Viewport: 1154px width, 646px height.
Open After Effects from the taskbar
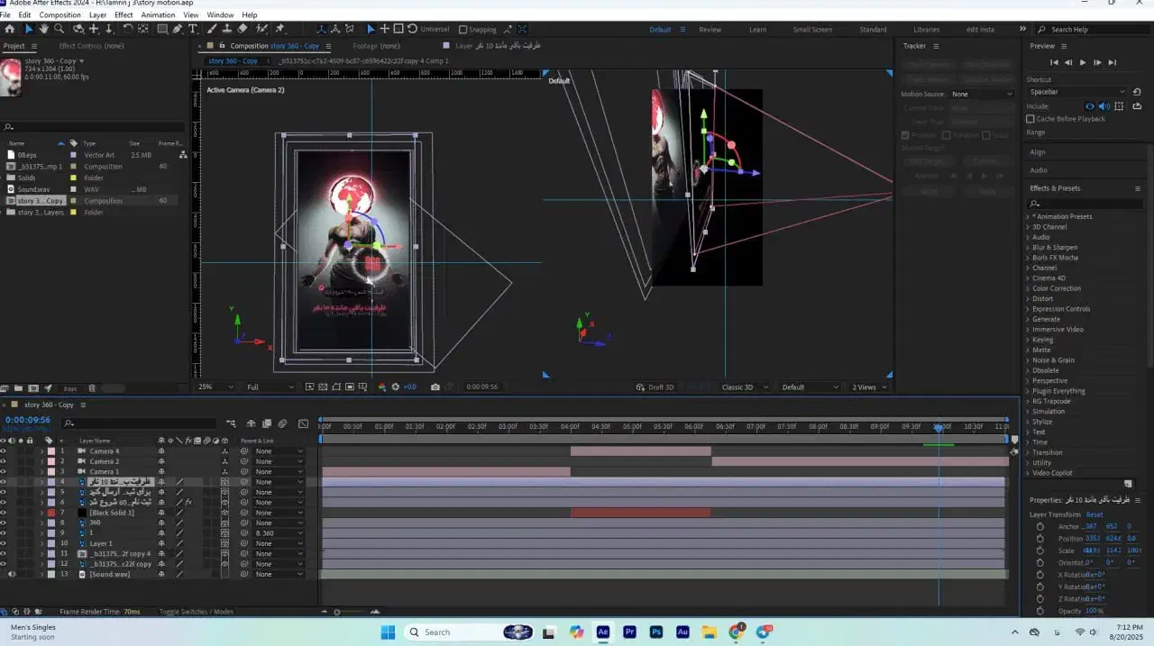coord(602,632)
